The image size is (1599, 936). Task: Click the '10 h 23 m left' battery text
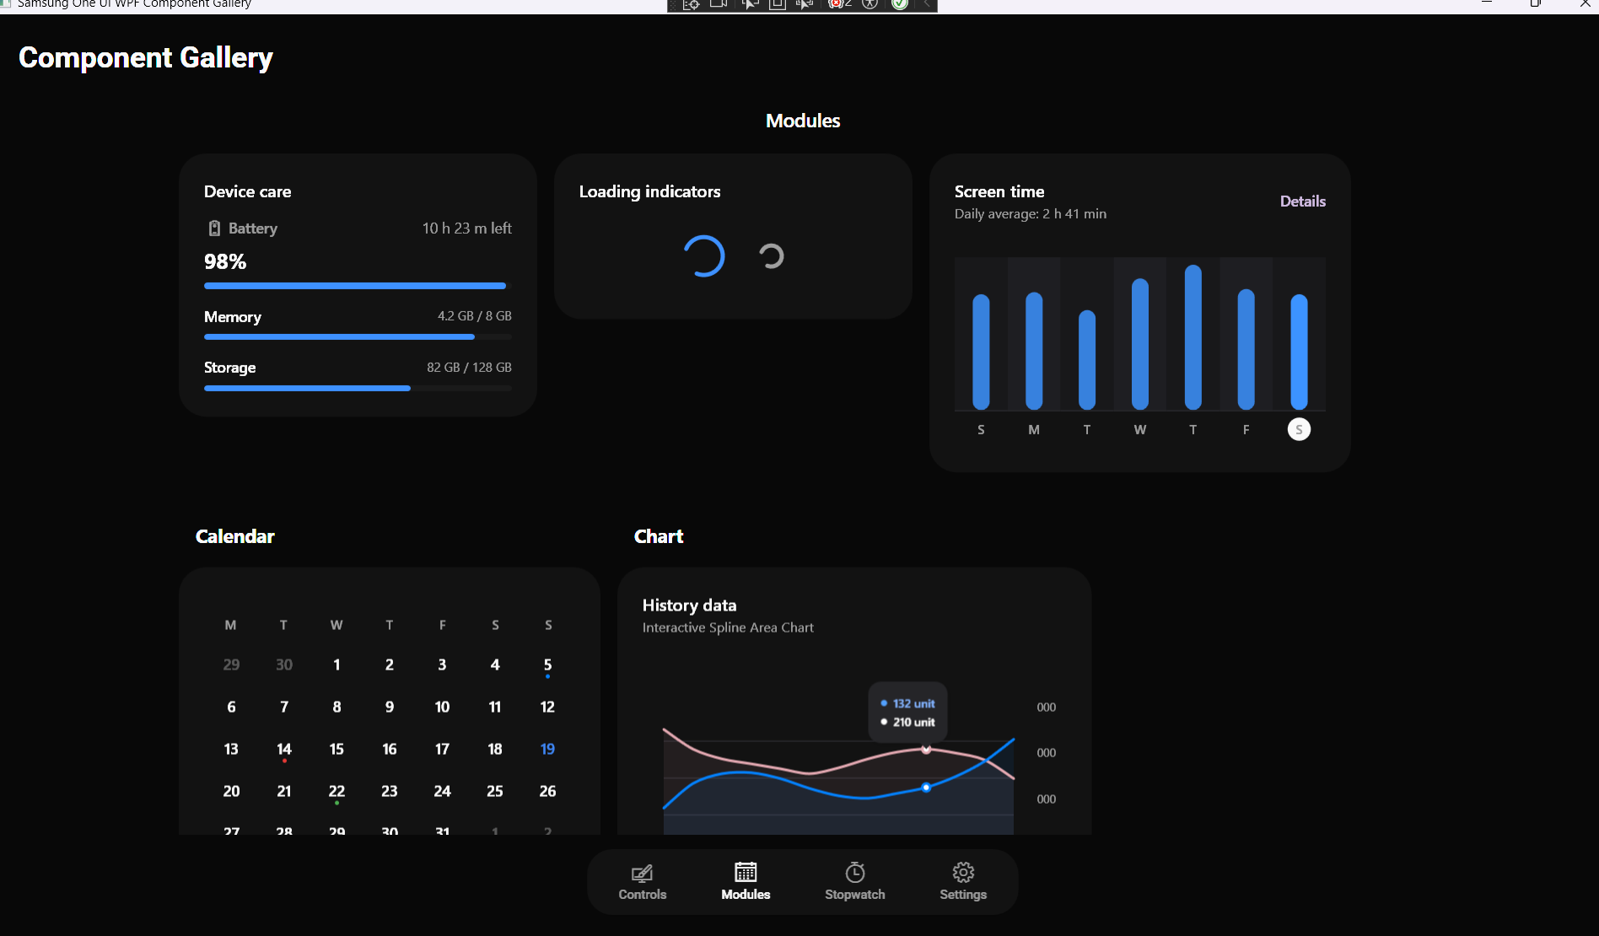pyautogui.click(x=466, y=229)
